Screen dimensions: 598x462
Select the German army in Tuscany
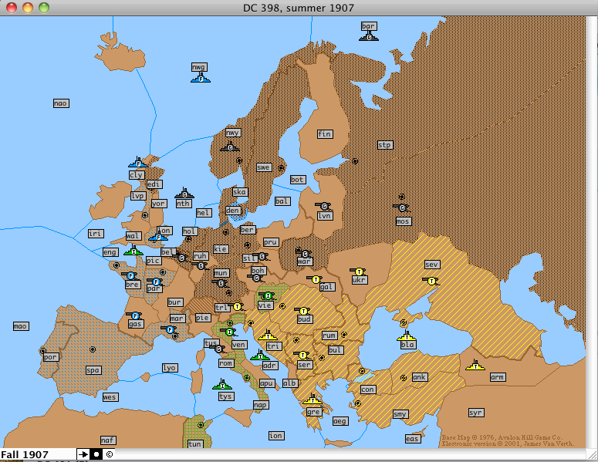pos(218,349)
